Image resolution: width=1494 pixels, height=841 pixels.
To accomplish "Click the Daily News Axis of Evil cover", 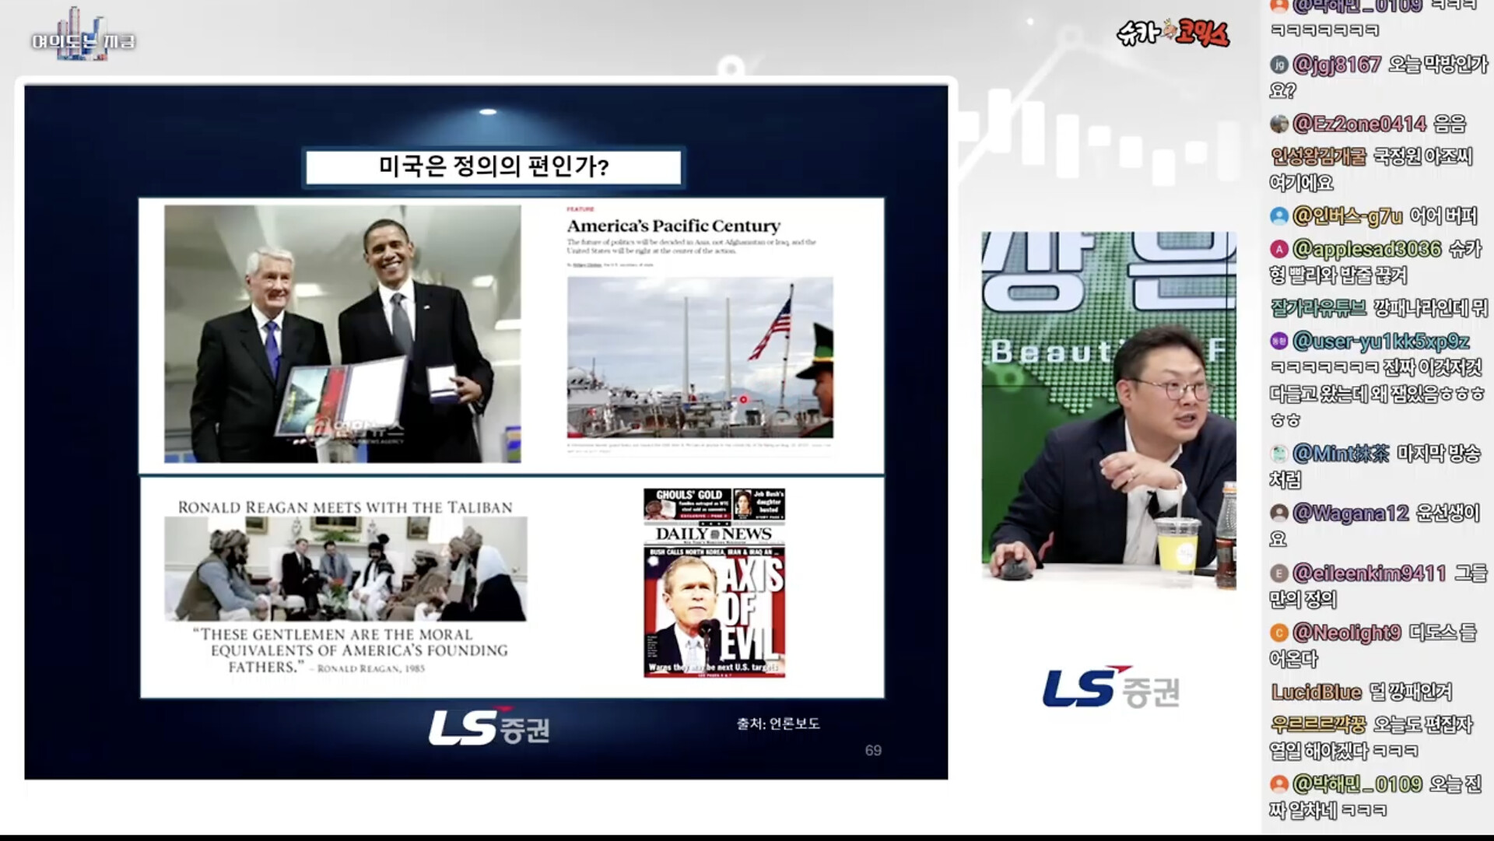I will pos(714,583).
